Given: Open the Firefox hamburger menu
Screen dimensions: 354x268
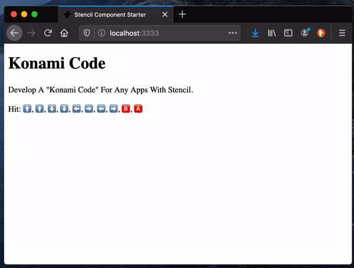Looking at the screenshot, I should coord(342,33).
